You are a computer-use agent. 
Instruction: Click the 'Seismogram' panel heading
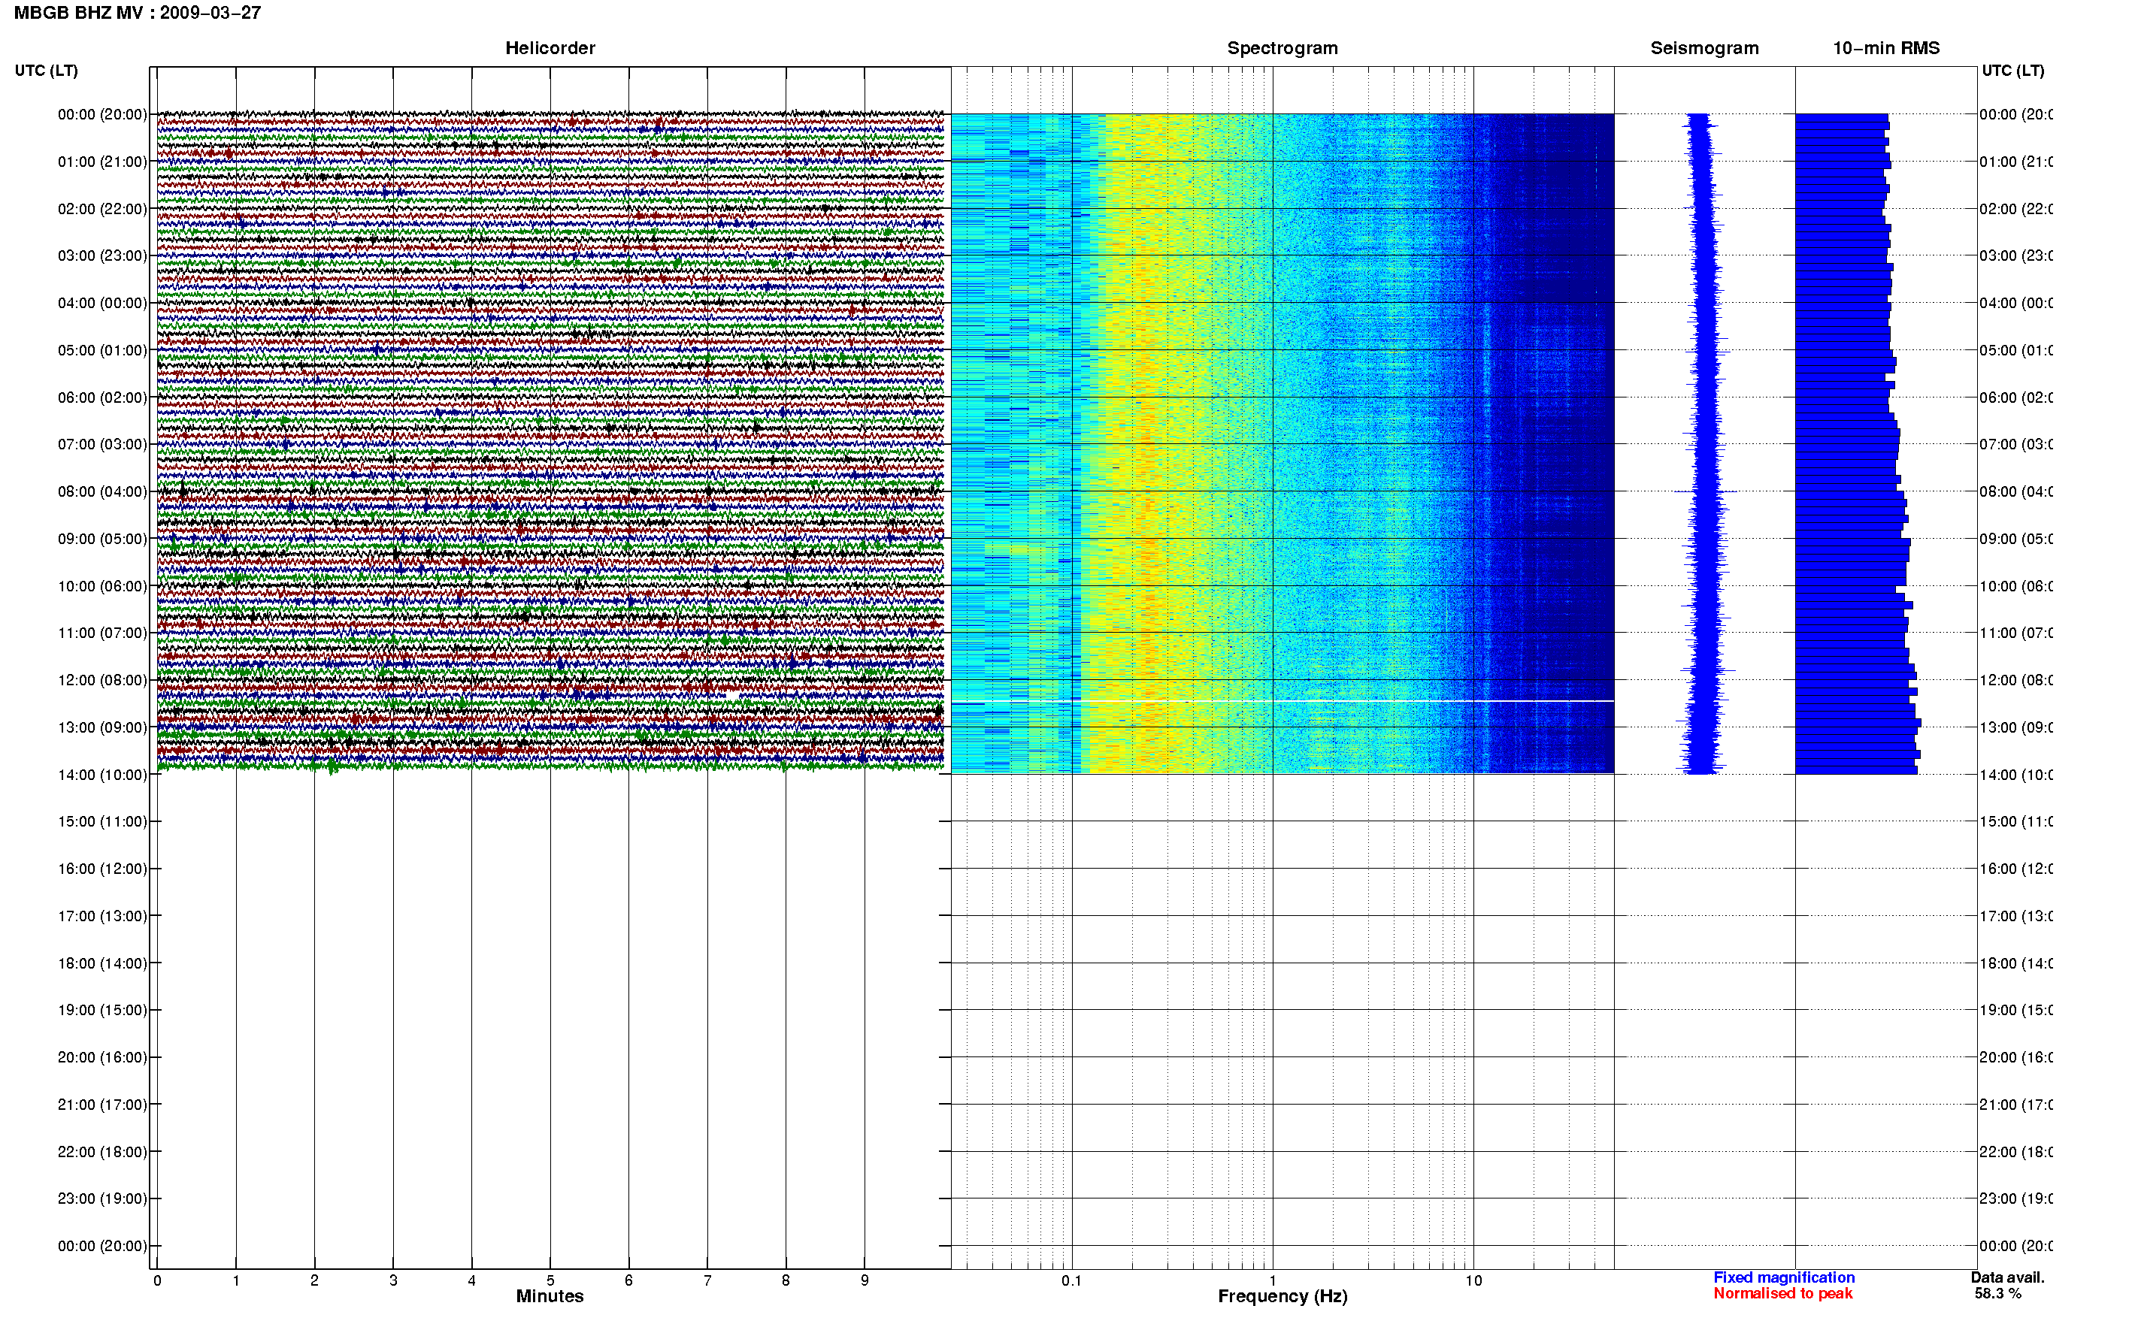[x=1704, y=48]
